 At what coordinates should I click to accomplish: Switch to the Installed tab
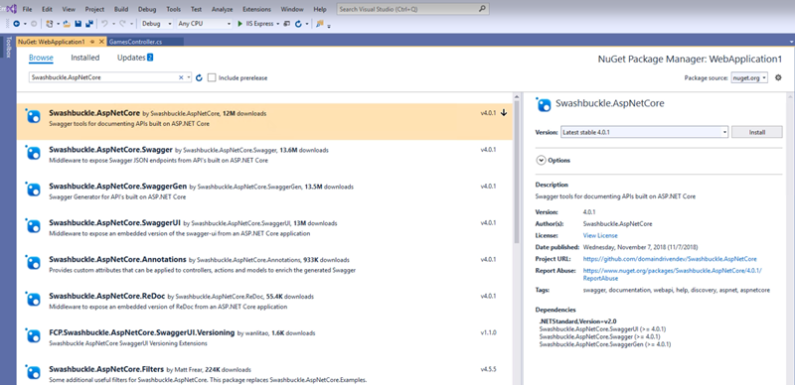click(x=85, y=58)
